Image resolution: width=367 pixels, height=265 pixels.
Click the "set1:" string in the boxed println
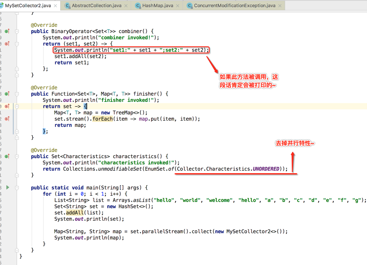(x=120, y=50)
